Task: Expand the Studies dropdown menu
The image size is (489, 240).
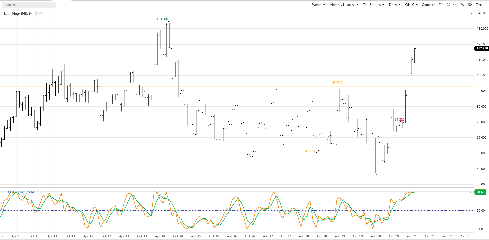Action: (377, 5)
